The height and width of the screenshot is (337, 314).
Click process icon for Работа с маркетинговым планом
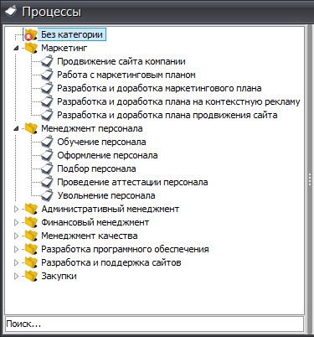point(47,75)
